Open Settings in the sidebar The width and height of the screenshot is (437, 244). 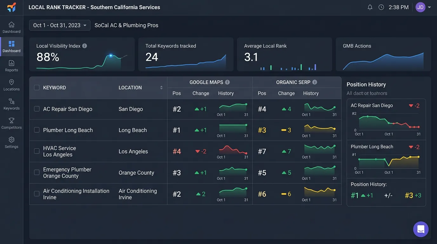[x=11, y=143]
